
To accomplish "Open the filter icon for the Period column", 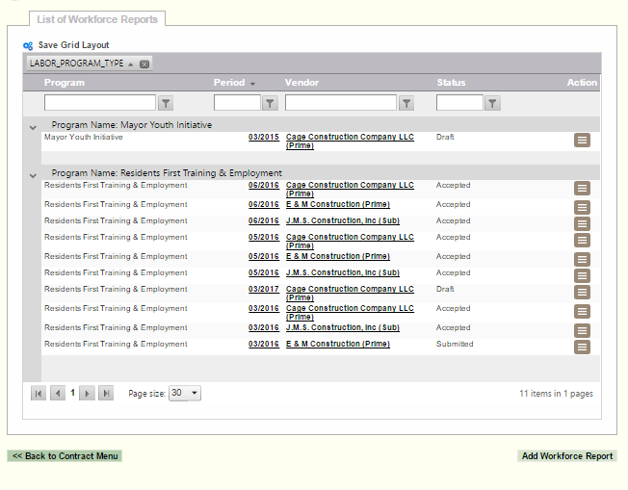I will point(270,103).
